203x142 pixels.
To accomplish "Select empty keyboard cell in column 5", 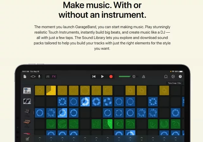I will click(85, 124).
